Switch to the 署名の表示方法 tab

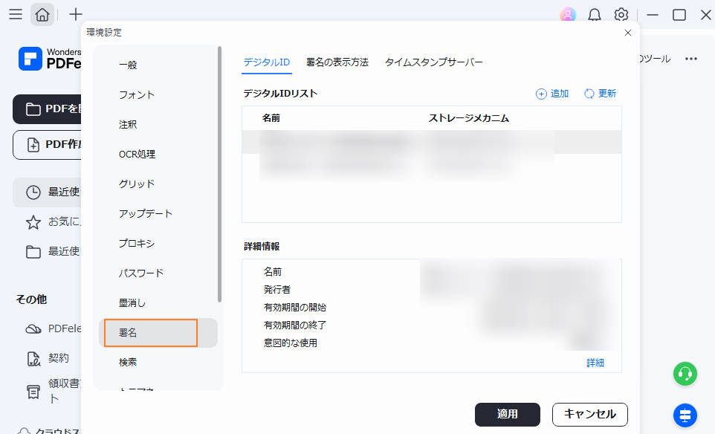click(337, 62)
